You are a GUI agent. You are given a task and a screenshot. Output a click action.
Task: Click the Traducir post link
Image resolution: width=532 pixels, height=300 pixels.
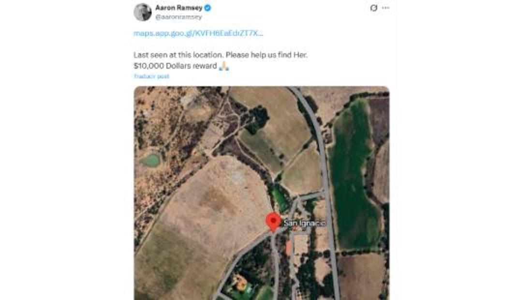(151, 76)
